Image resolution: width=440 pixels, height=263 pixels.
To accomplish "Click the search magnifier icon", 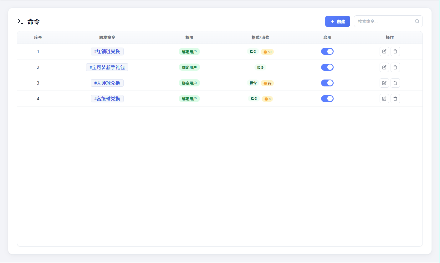I will [417, 21].
